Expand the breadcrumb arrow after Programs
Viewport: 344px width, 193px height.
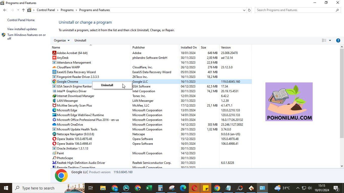76,10
